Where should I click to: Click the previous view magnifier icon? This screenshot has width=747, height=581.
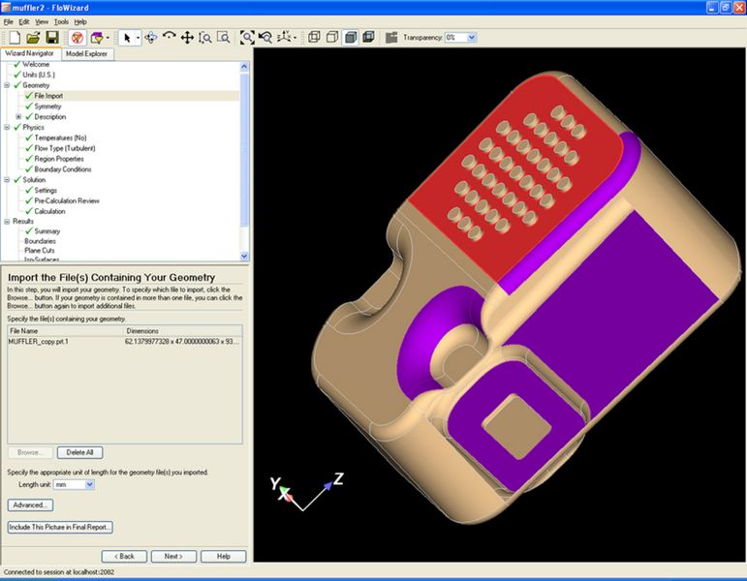click(265, 38)
